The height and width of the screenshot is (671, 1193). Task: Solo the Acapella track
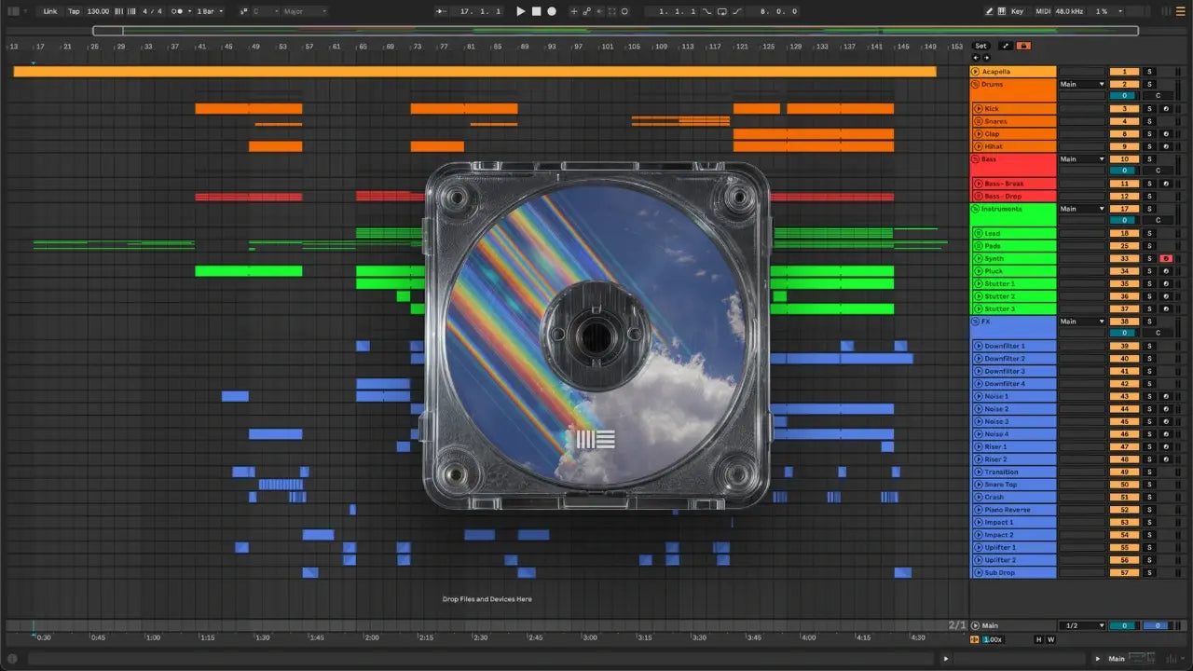(x=1149, y=72)
